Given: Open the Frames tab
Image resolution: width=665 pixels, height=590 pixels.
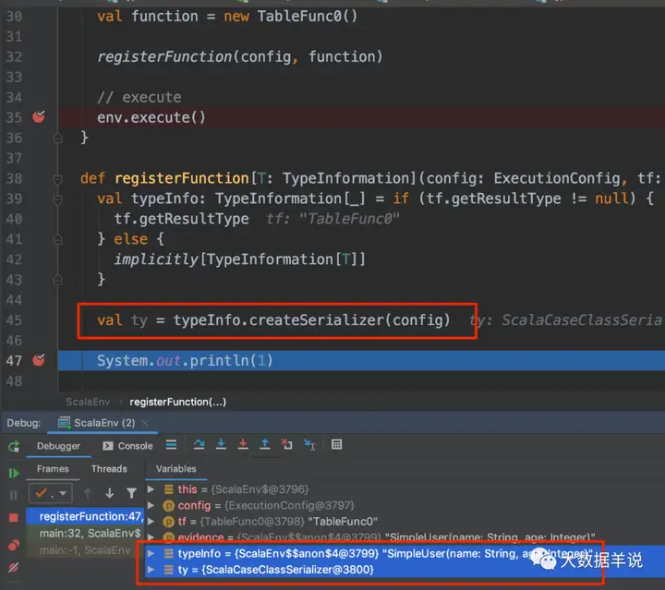Looking at the screenshot, I should (x=53, y=469).
